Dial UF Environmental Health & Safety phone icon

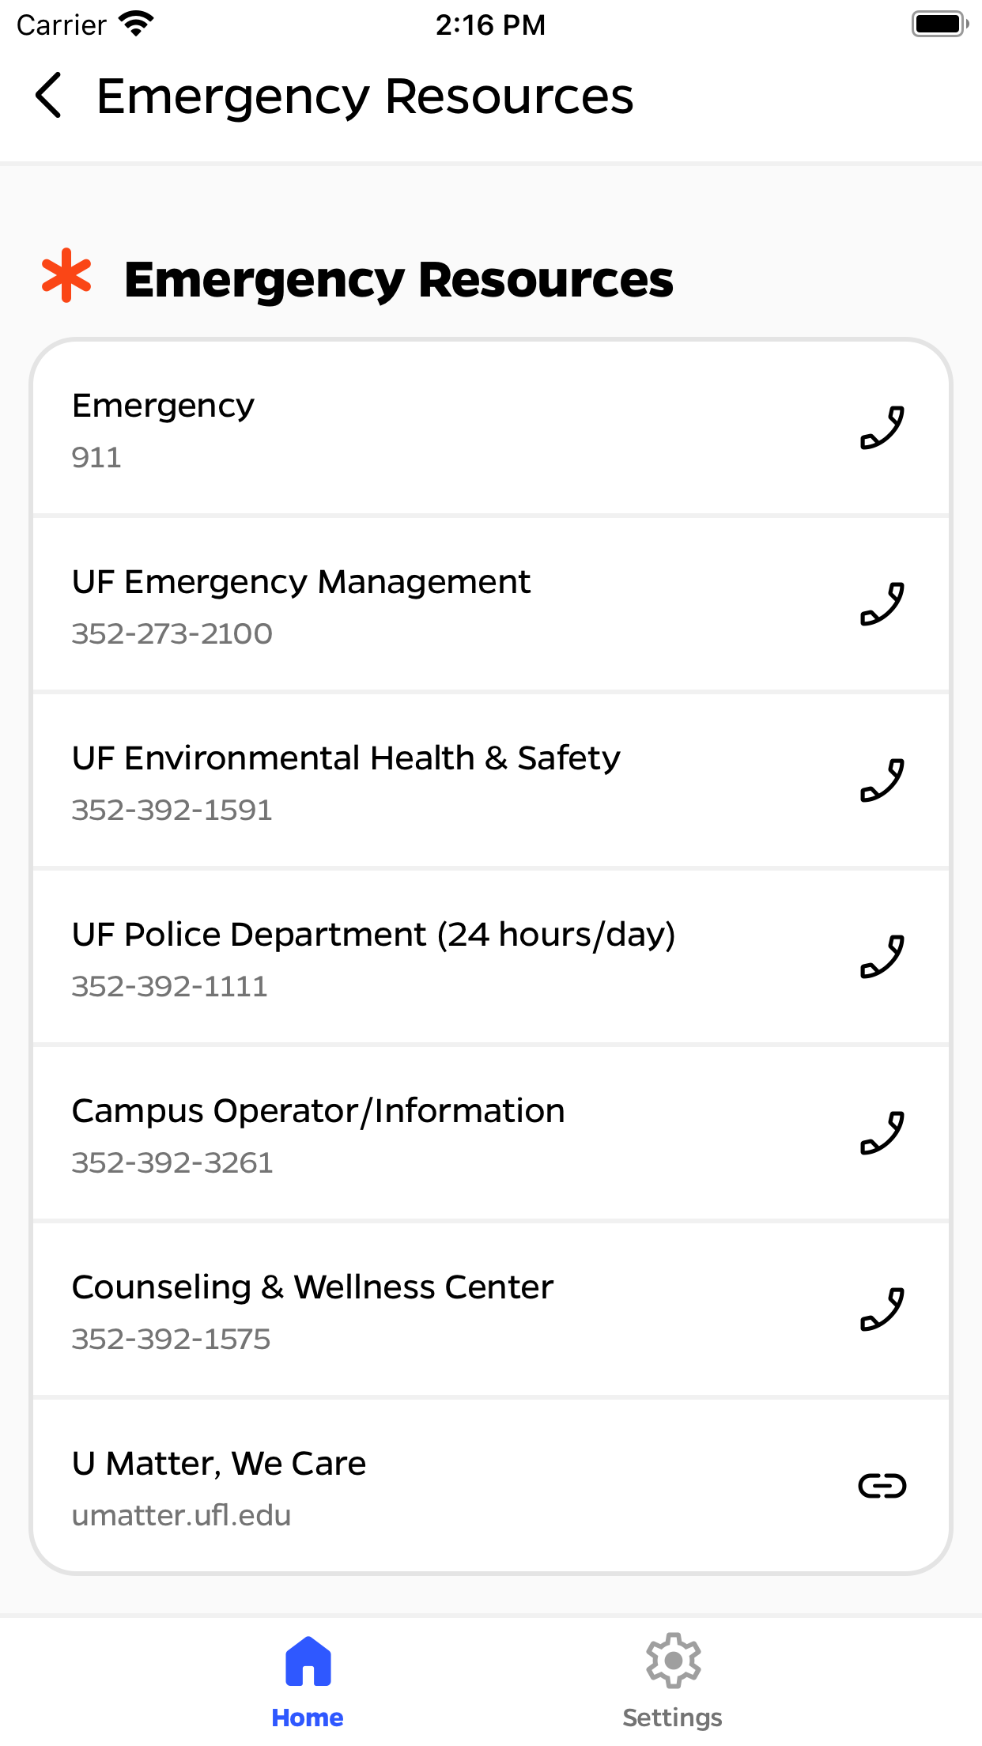882,780
